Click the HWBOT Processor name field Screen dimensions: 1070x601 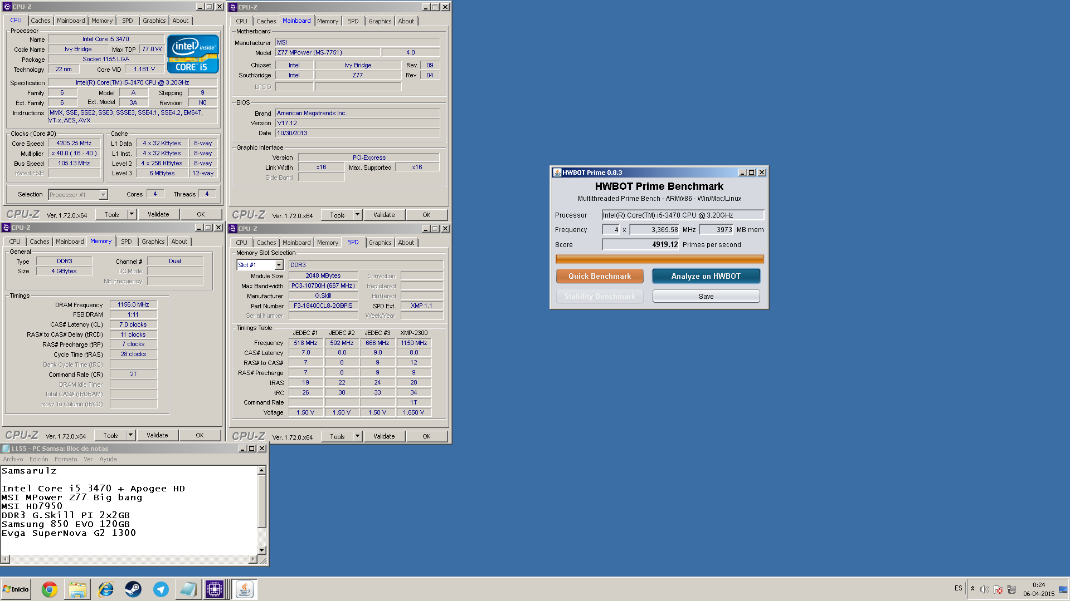(683, 215)
